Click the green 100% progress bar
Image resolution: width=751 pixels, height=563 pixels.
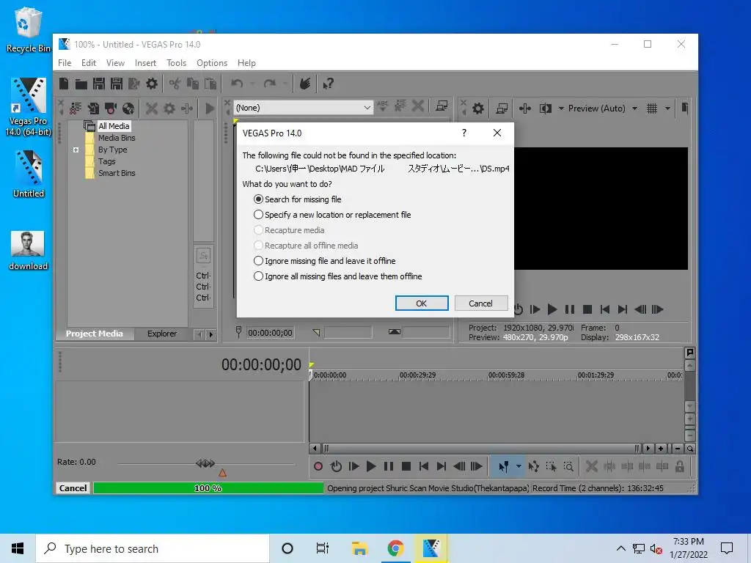[208, 487]
